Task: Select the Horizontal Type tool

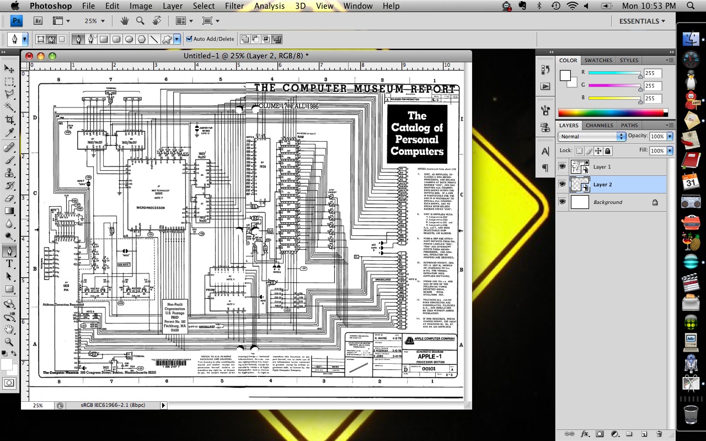Action: pos(9,263)
